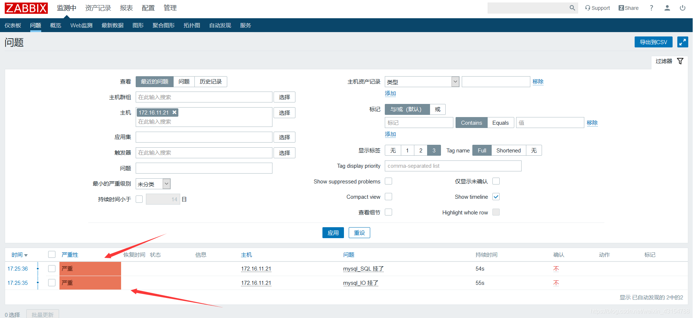Viewport: 693px width, 318px height.
Task: Enable Compact view checkbox
Action: tap(388, 197)
